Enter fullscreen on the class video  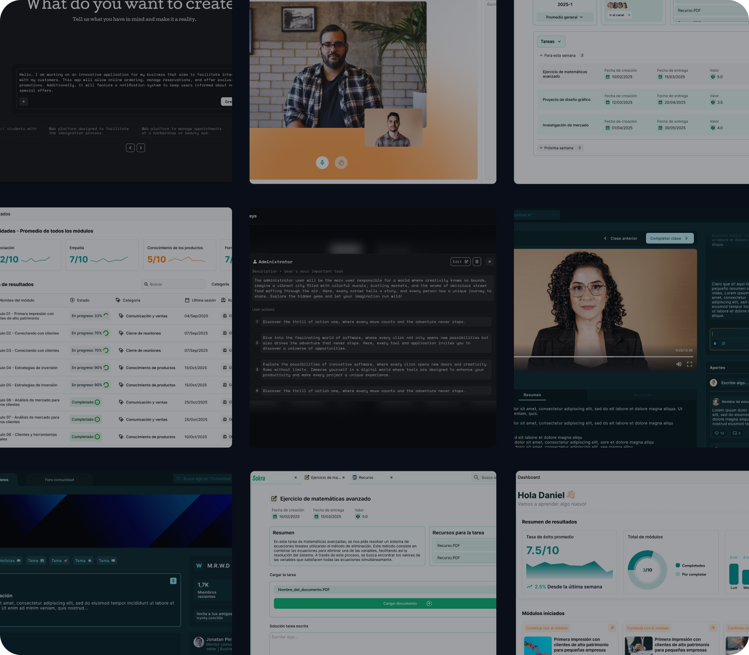689,364
